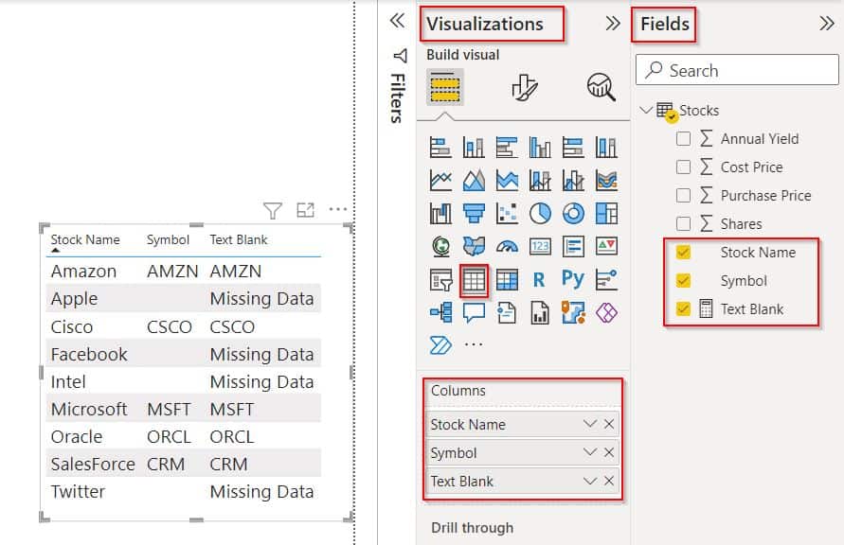Collapse the Stocks table tree
This screenshot has width=844, height=545.
pos(646,110)
